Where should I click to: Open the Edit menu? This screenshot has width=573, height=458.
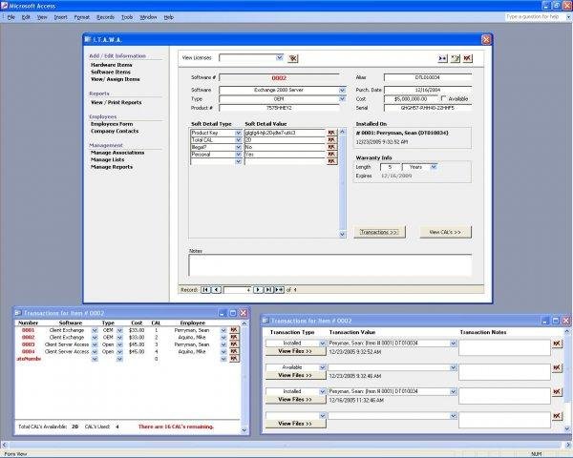point(26,17)
